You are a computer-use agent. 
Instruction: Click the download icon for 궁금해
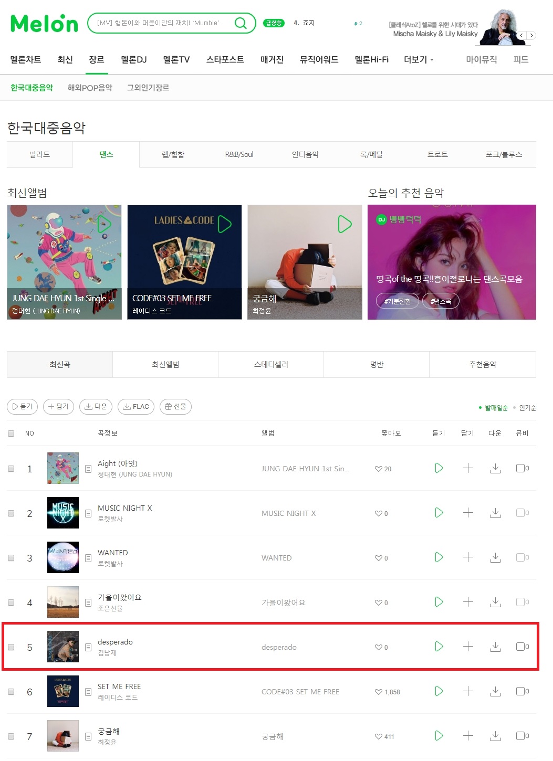(x=495, y=736)
